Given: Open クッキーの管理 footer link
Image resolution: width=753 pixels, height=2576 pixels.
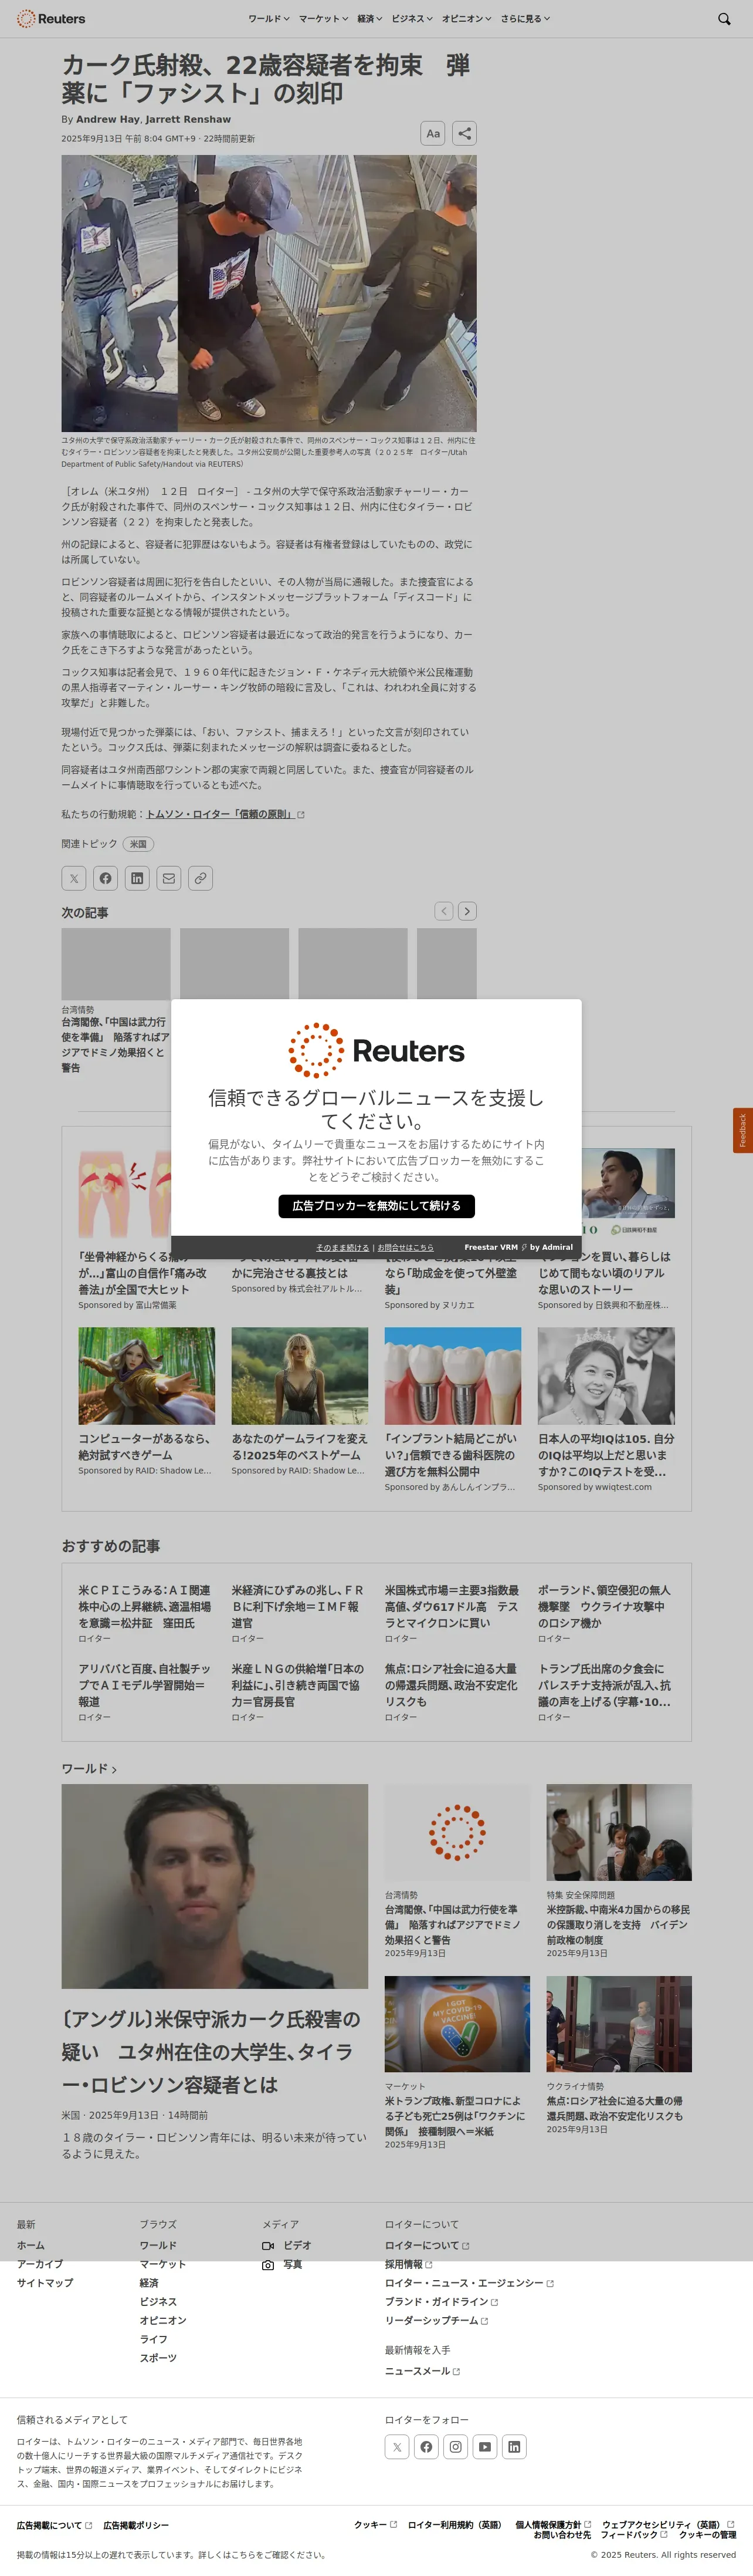Looking at the screenshot, I should coord(707,2534).
